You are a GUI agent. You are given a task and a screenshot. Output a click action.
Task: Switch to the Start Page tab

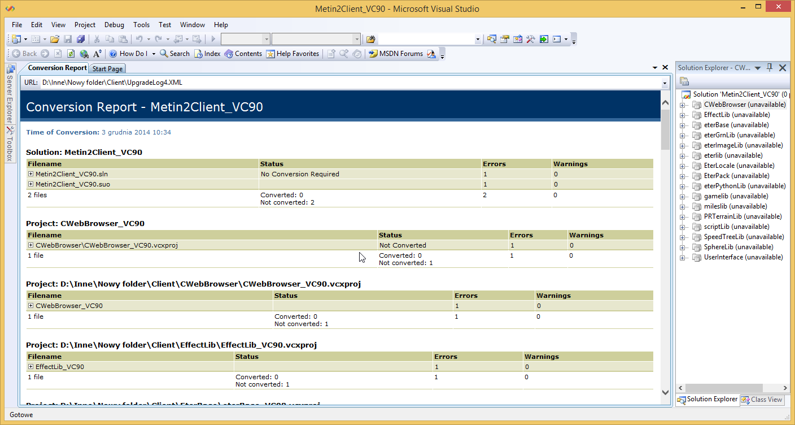pyautogui.click(x=107, y=68)
